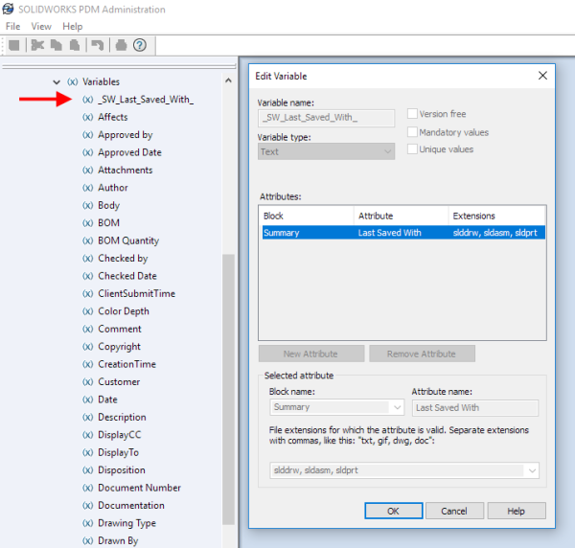
Task: Click the (x) icon beside Description
Action: 87,417
